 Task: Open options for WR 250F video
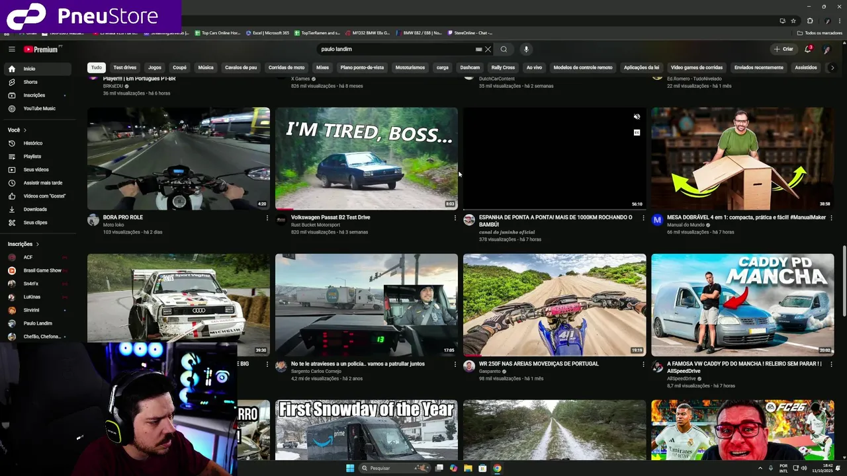point(643,364)
